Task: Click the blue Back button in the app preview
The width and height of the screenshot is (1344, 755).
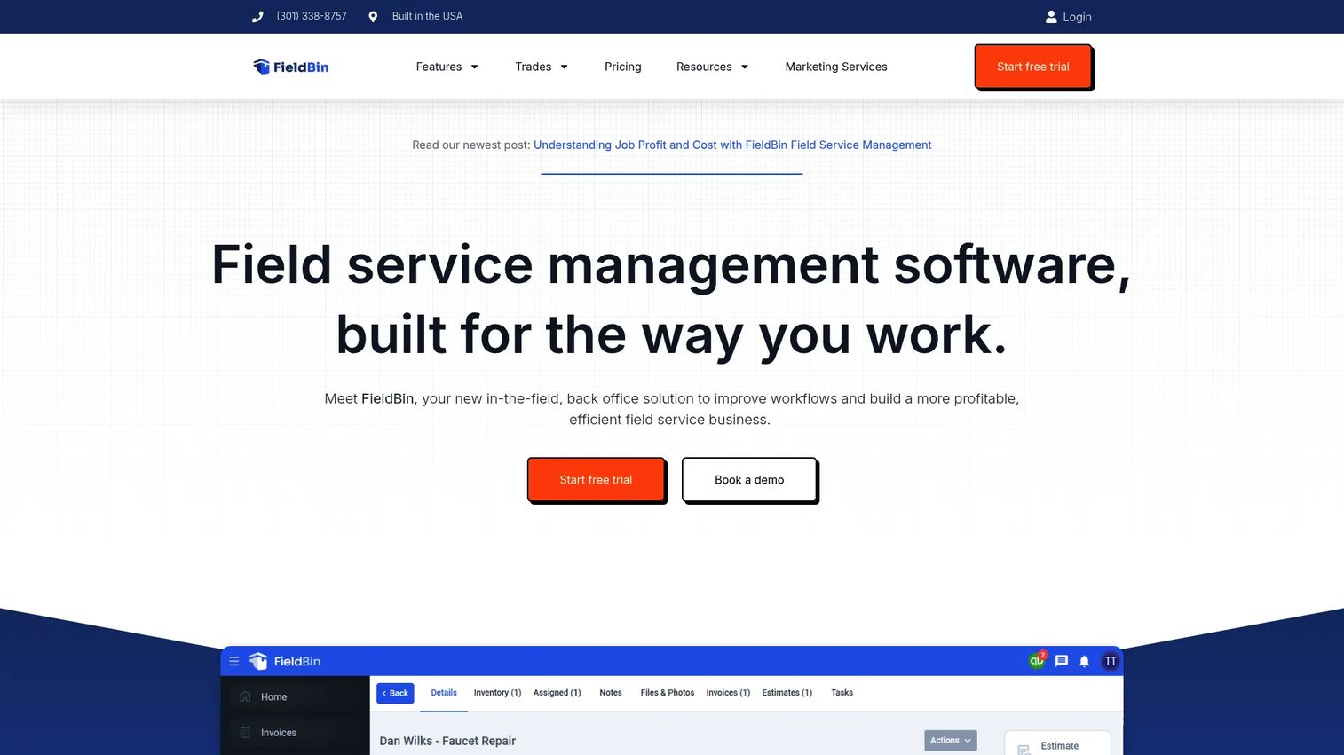Action: click(x=395, y=694)
